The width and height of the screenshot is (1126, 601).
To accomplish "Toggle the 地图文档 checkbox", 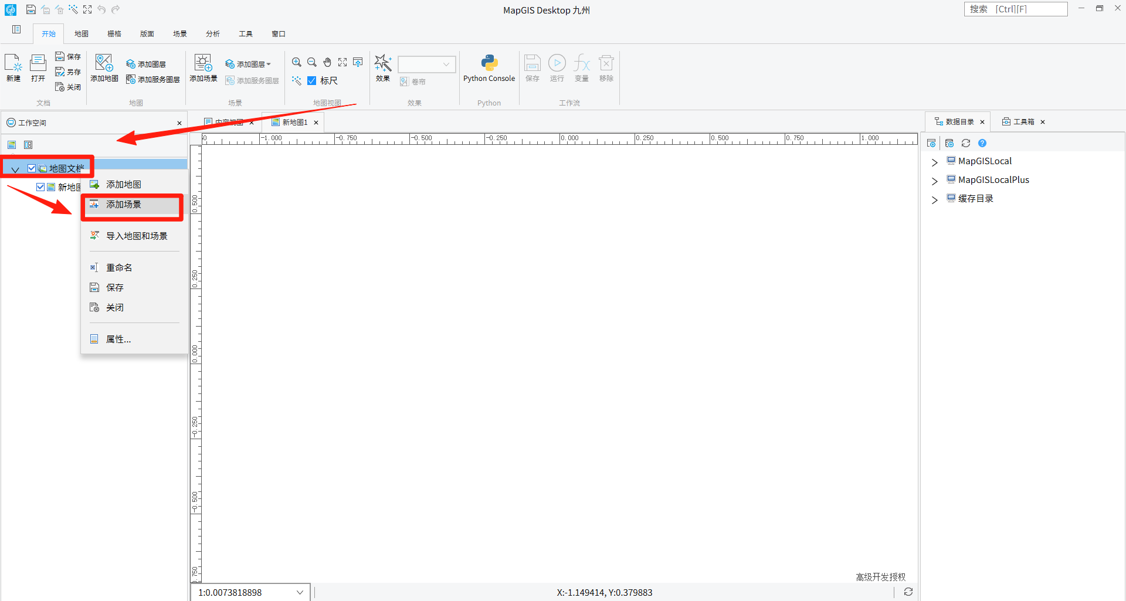I will 32,168.
